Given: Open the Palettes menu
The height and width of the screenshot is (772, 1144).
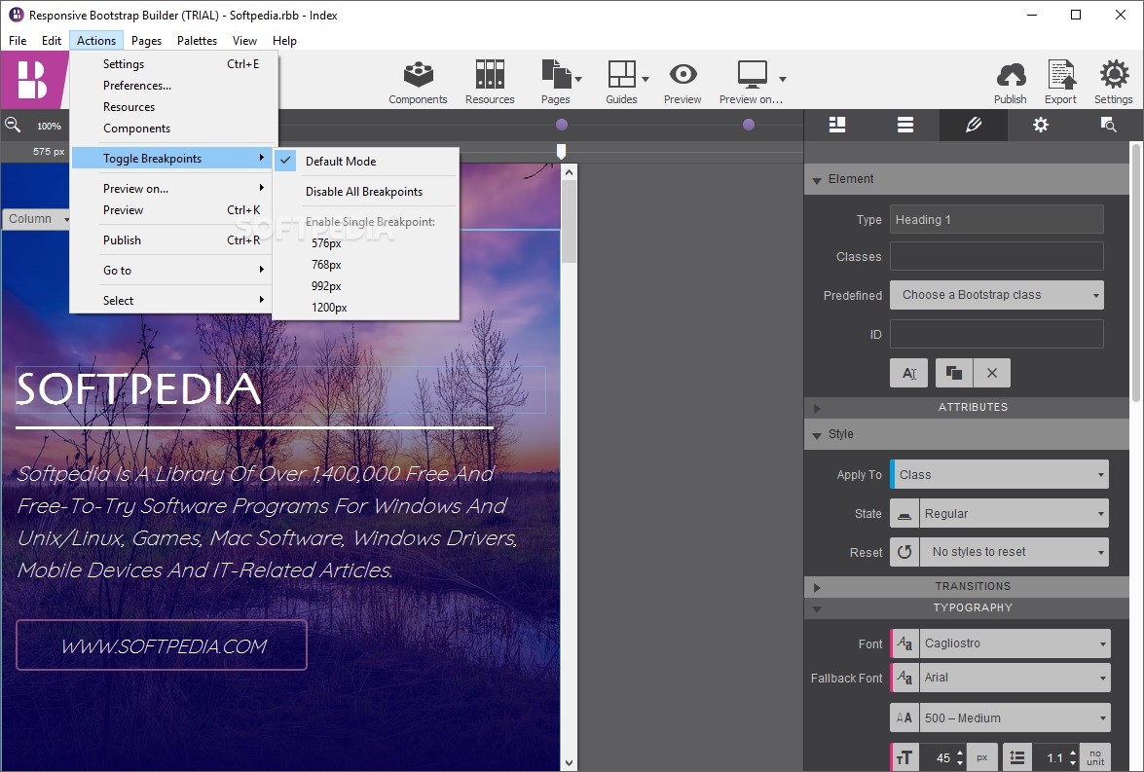Looking at the screenshot, I should [x=197, y=41].
